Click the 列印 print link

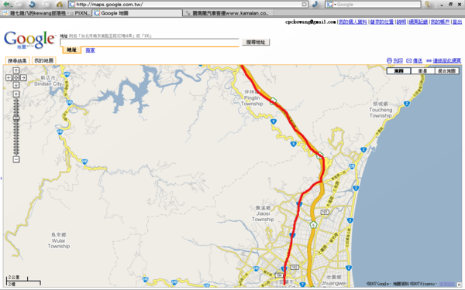coord(398,60)
